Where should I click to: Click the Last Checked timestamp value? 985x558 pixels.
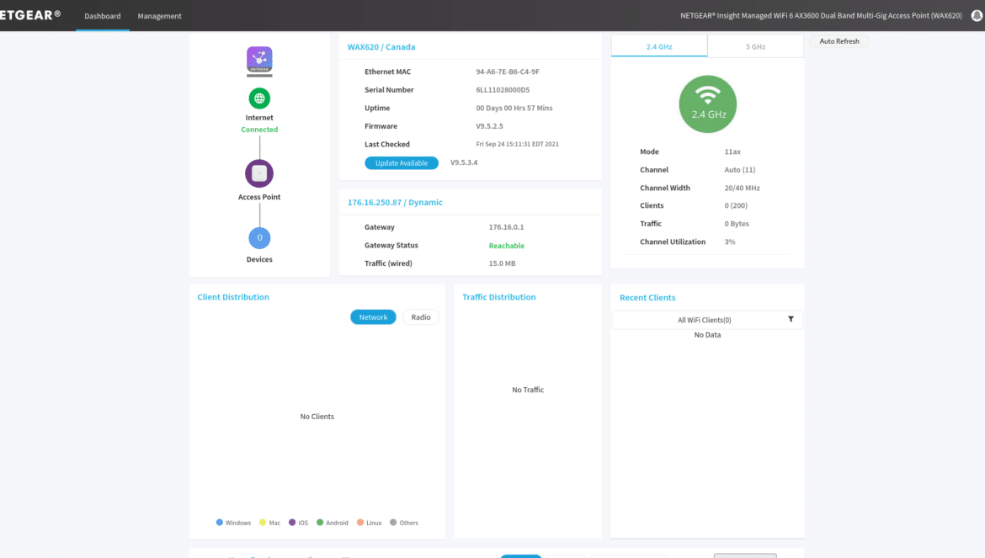(x=517, y=144)
